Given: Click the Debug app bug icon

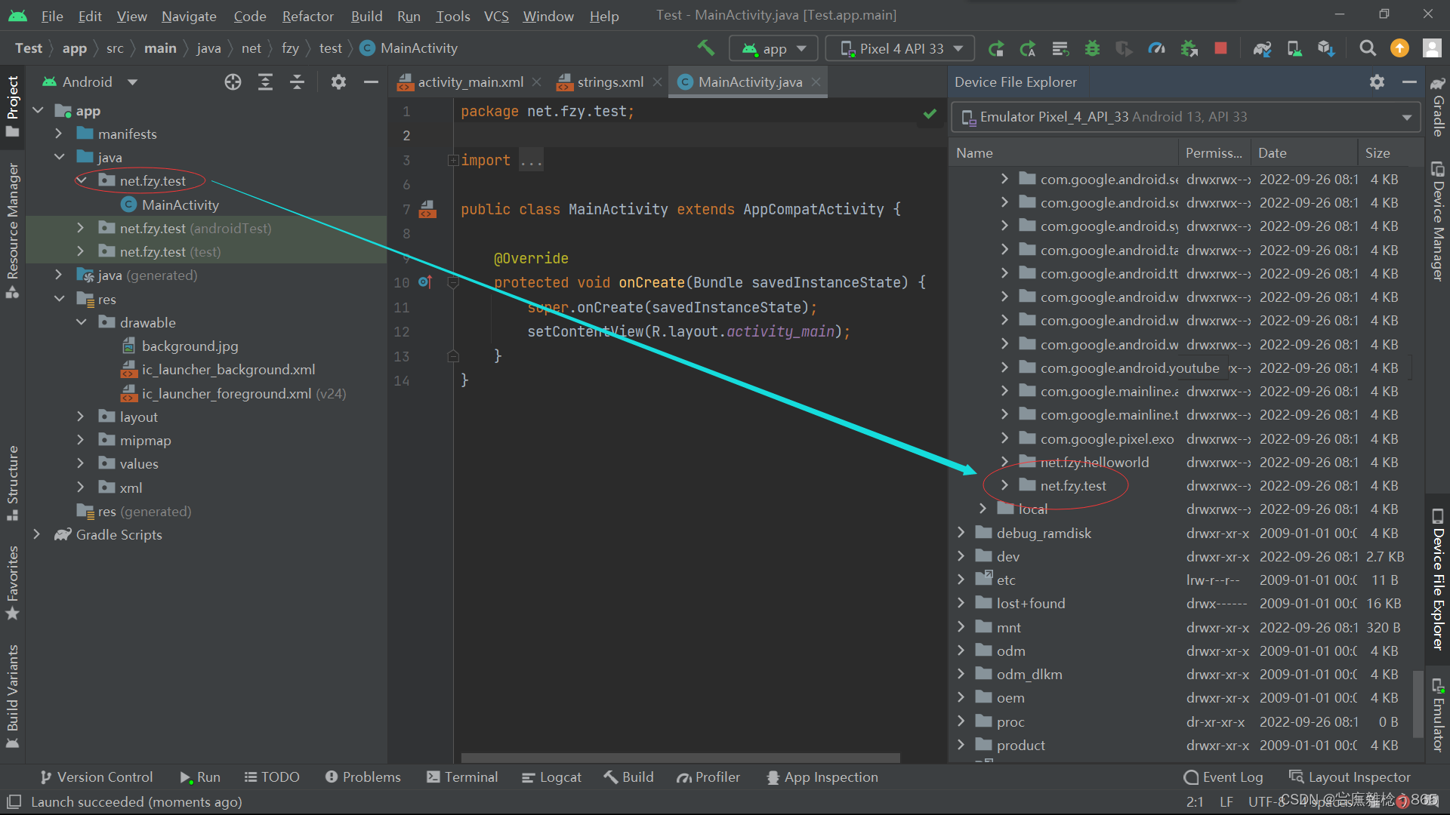Looking at the screenshot, I should 1092,48.
